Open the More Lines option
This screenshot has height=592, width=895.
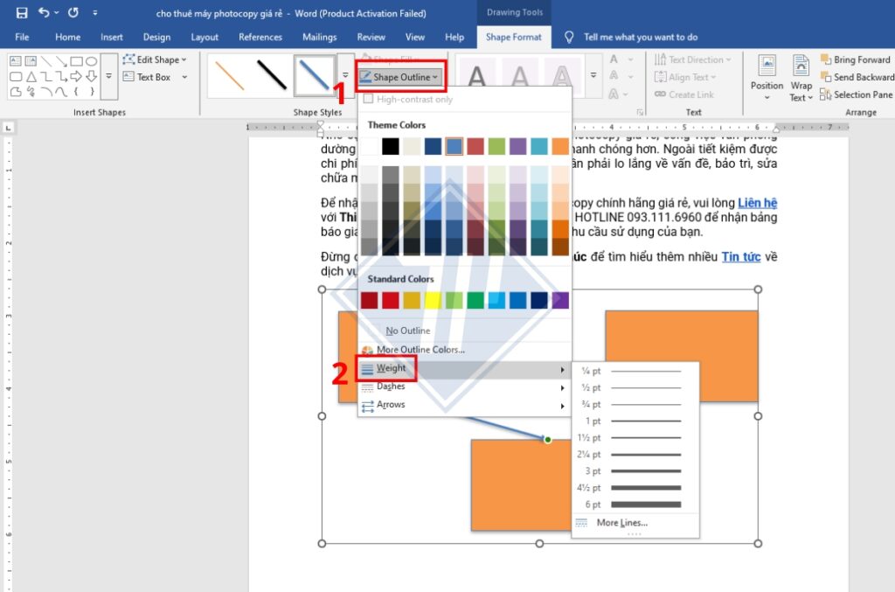pyautogui.click(x=621, y=523)
